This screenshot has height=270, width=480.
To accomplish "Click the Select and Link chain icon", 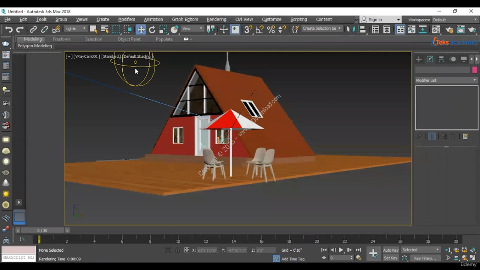I will tap(33, 29).
